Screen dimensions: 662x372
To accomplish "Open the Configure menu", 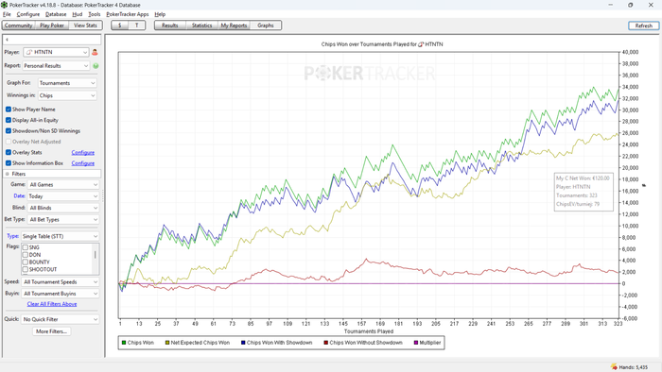I will pyautogui.click(x=28, y=14).
